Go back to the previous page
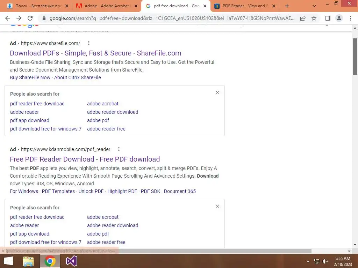 pos(8,18)
